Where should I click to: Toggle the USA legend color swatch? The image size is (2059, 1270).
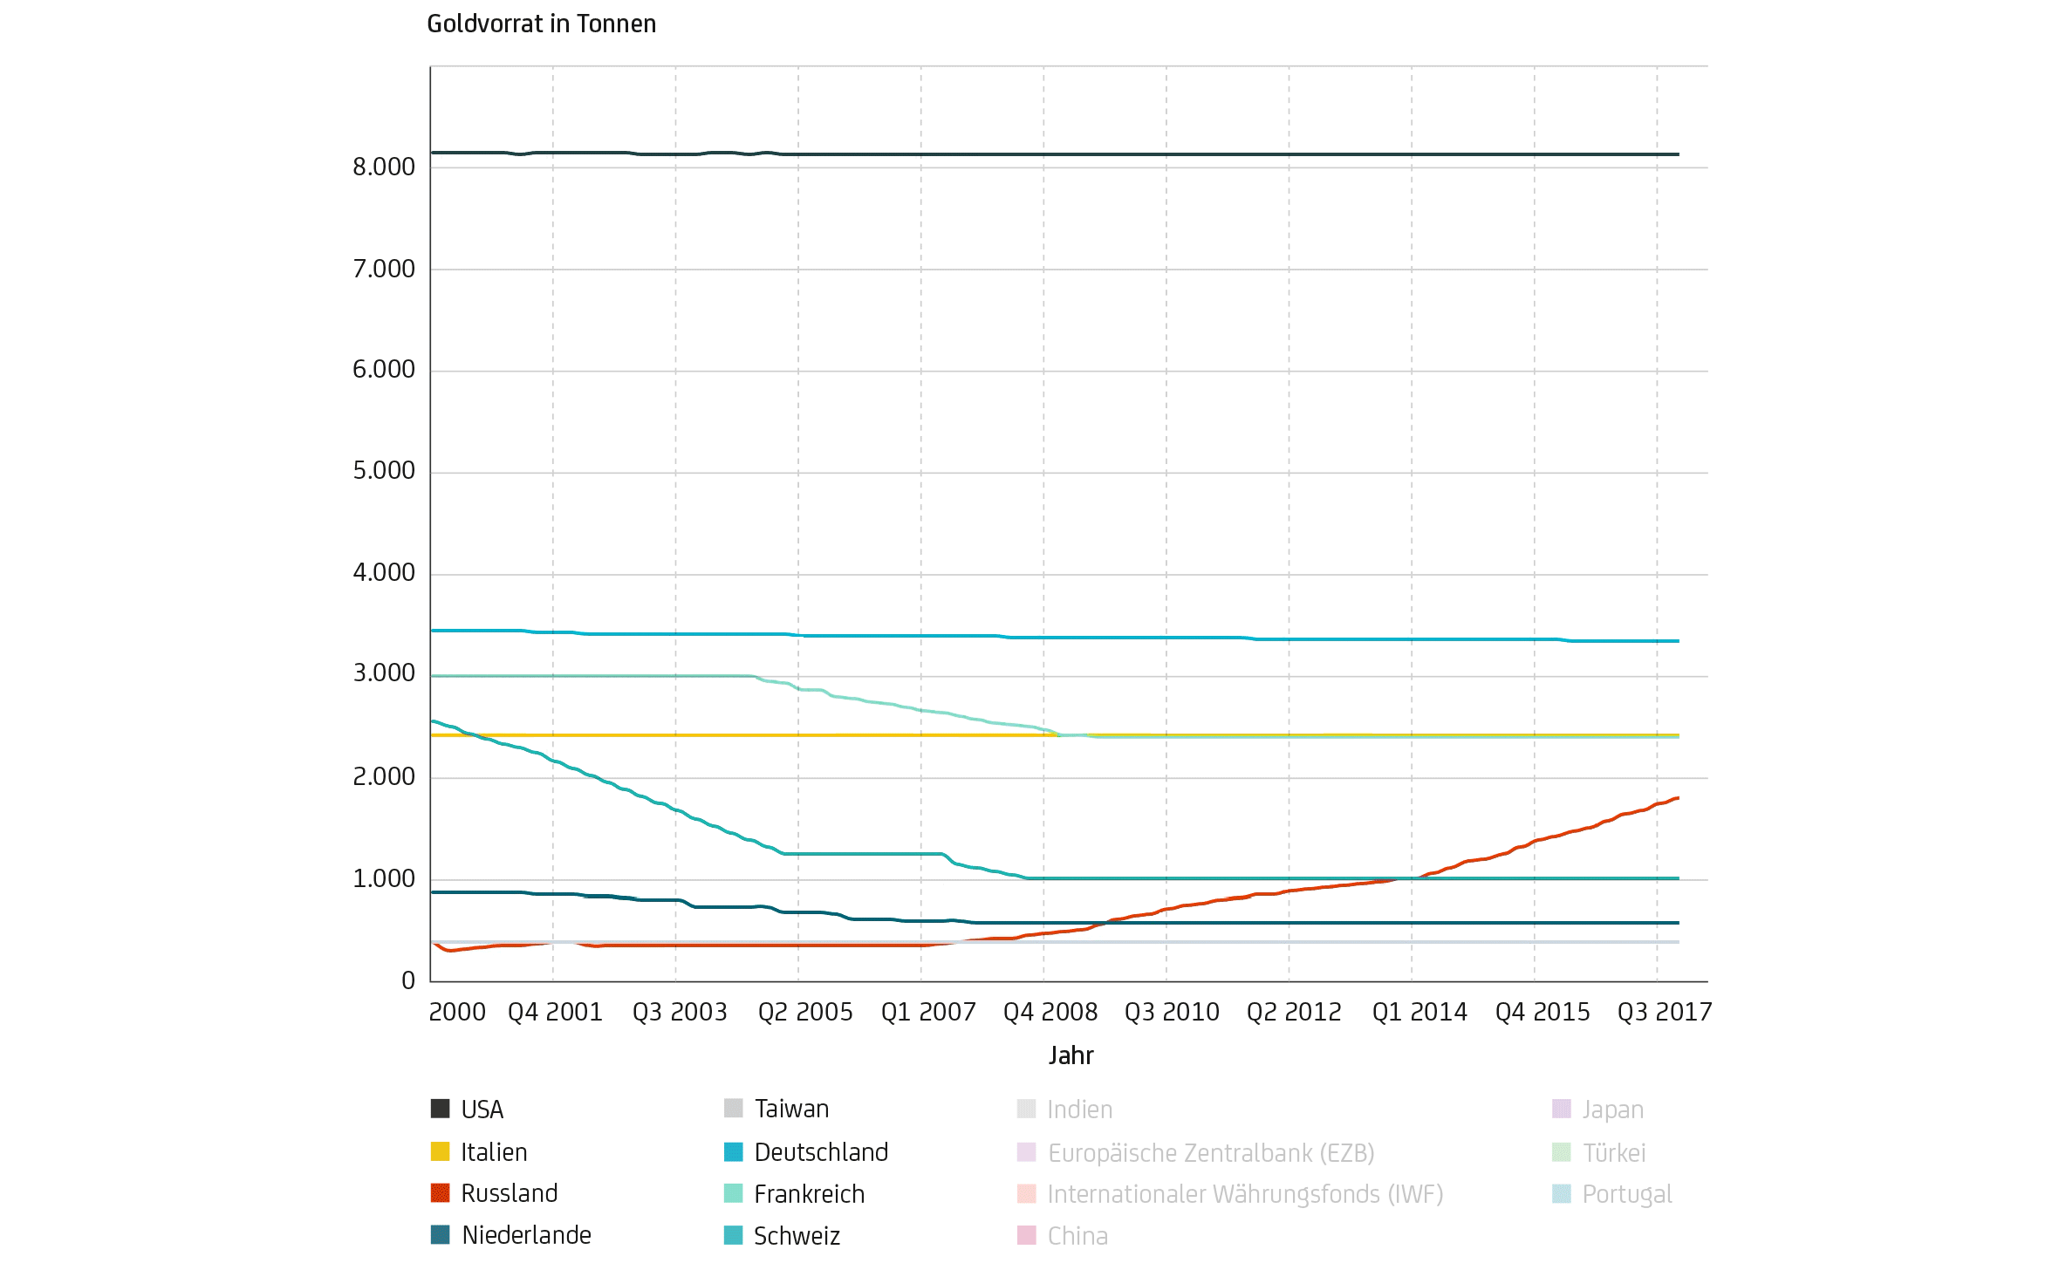point(441,1109)
